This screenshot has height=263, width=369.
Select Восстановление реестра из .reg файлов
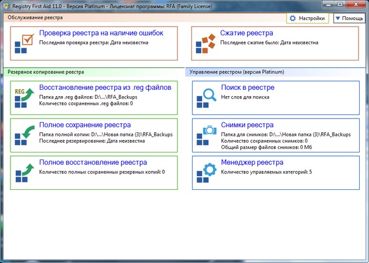[x=105, y=87]
